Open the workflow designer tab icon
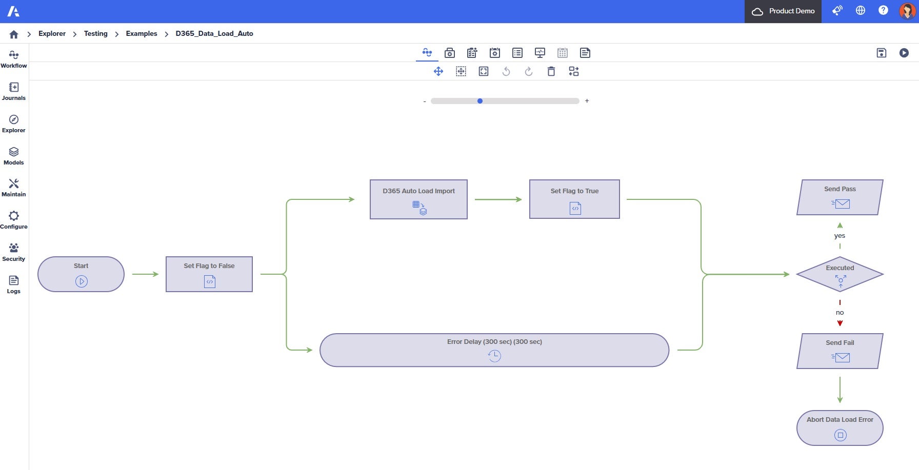 427,53
